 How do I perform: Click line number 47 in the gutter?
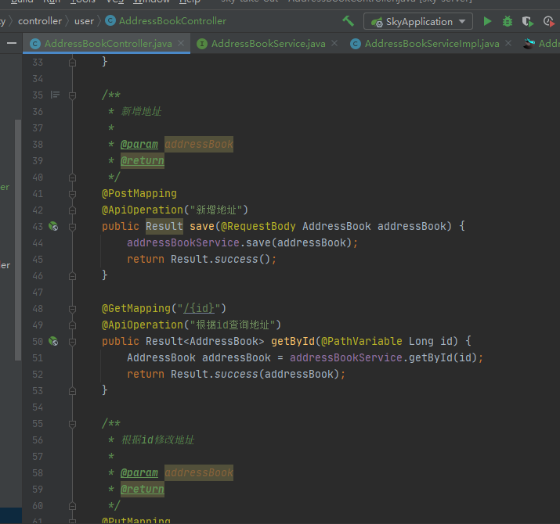point(38,293)
